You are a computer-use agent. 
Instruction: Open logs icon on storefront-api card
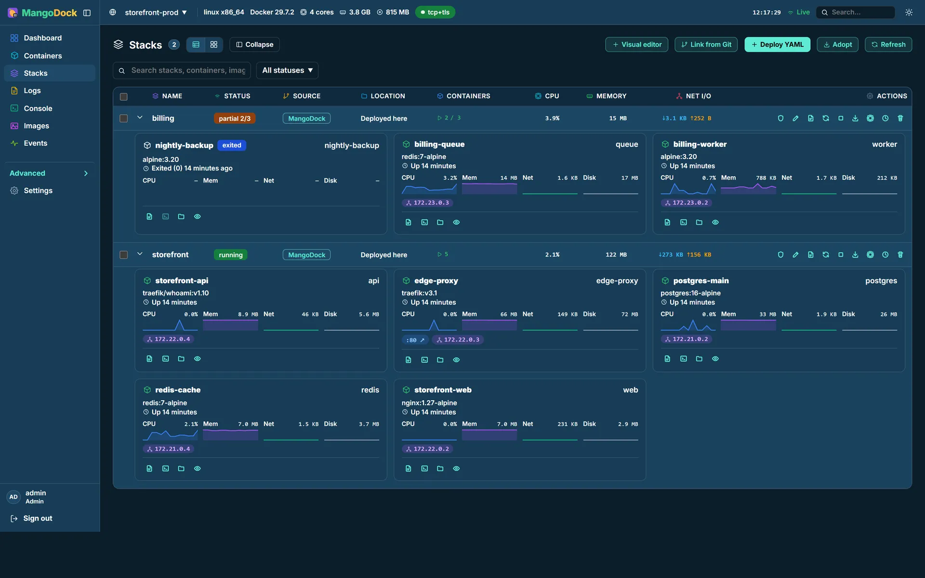pos(149,359)
